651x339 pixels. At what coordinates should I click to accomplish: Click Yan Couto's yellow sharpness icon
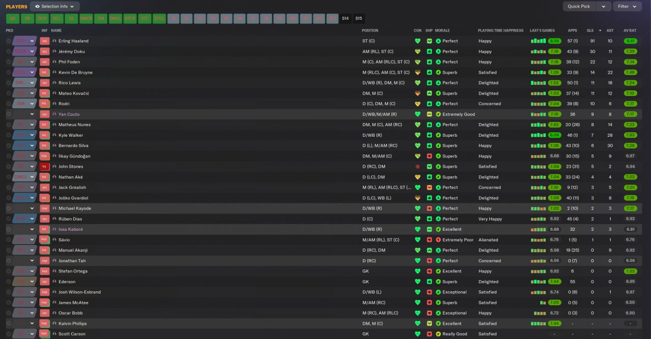click(429, 114)
